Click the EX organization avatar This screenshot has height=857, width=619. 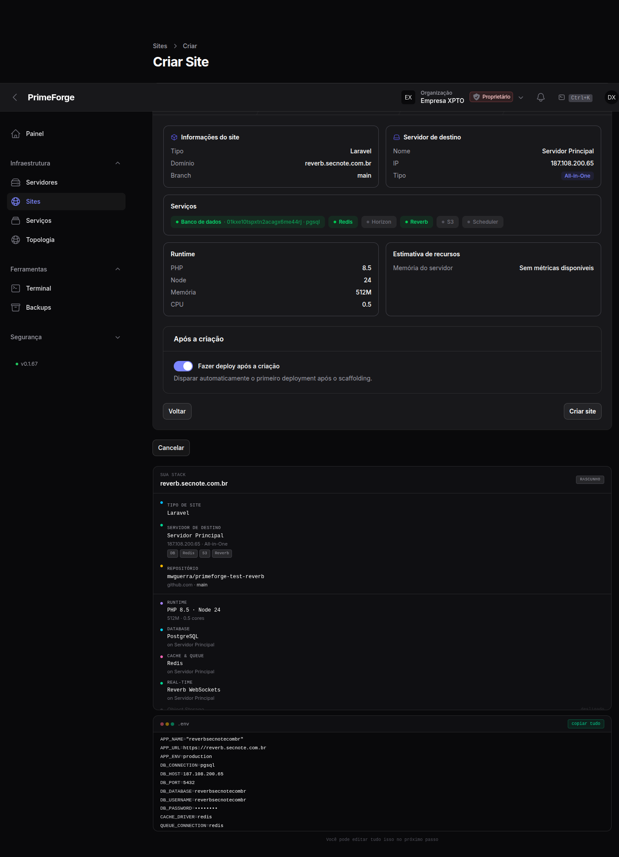tap(408, 97)
